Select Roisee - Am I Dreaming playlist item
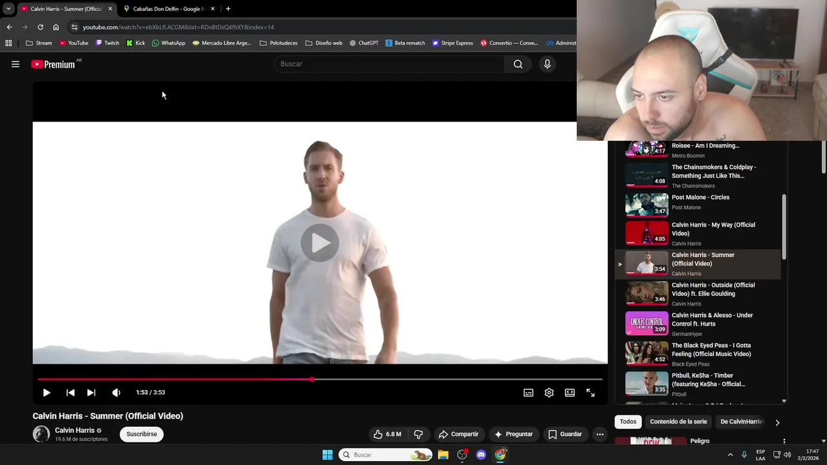 coord(698,150)
